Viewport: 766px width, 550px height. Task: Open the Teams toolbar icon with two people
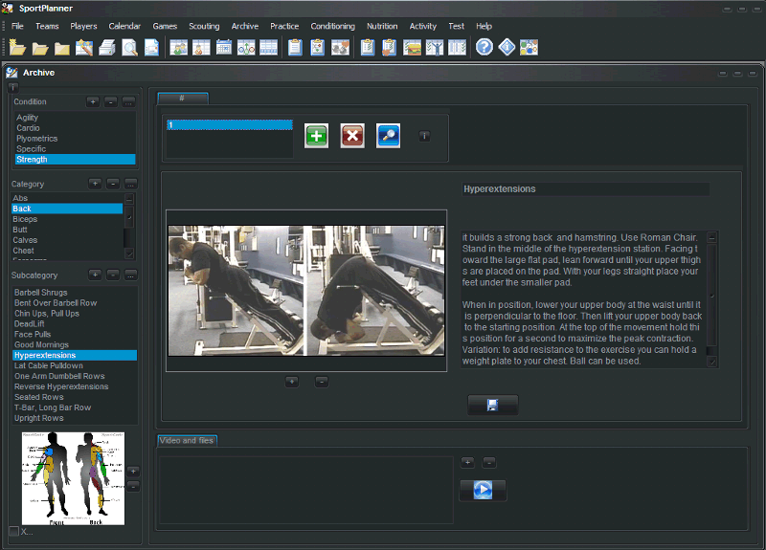[179, 47]
